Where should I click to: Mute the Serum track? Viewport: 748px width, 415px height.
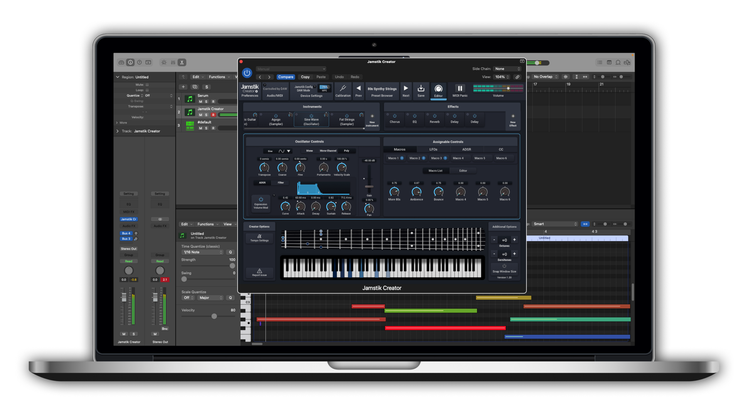click(x=200, y=102)
